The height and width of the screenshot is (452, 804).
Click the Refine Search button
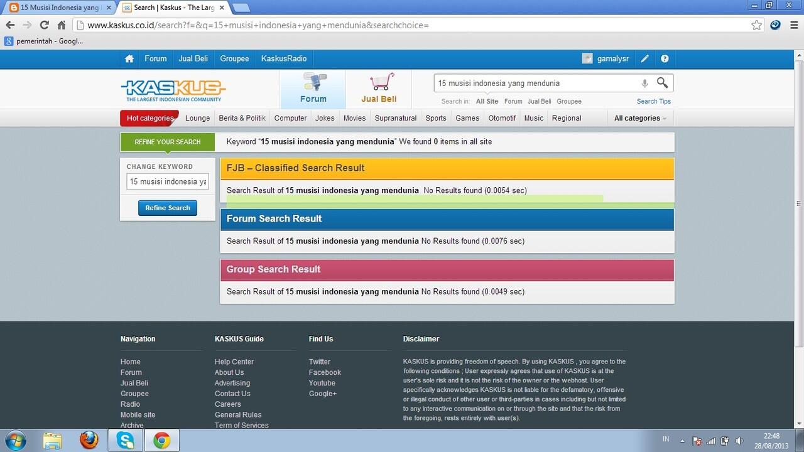tap(168, 208)
